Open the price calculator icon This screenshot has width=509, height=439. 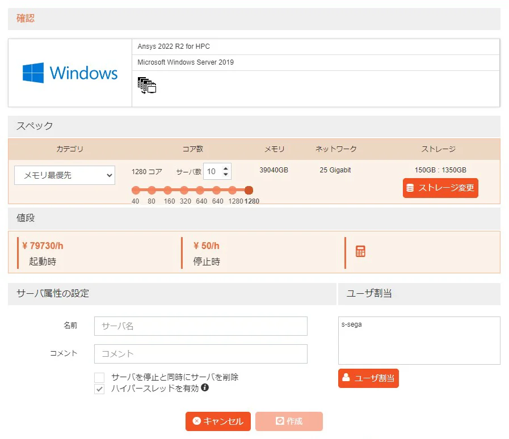360,251
